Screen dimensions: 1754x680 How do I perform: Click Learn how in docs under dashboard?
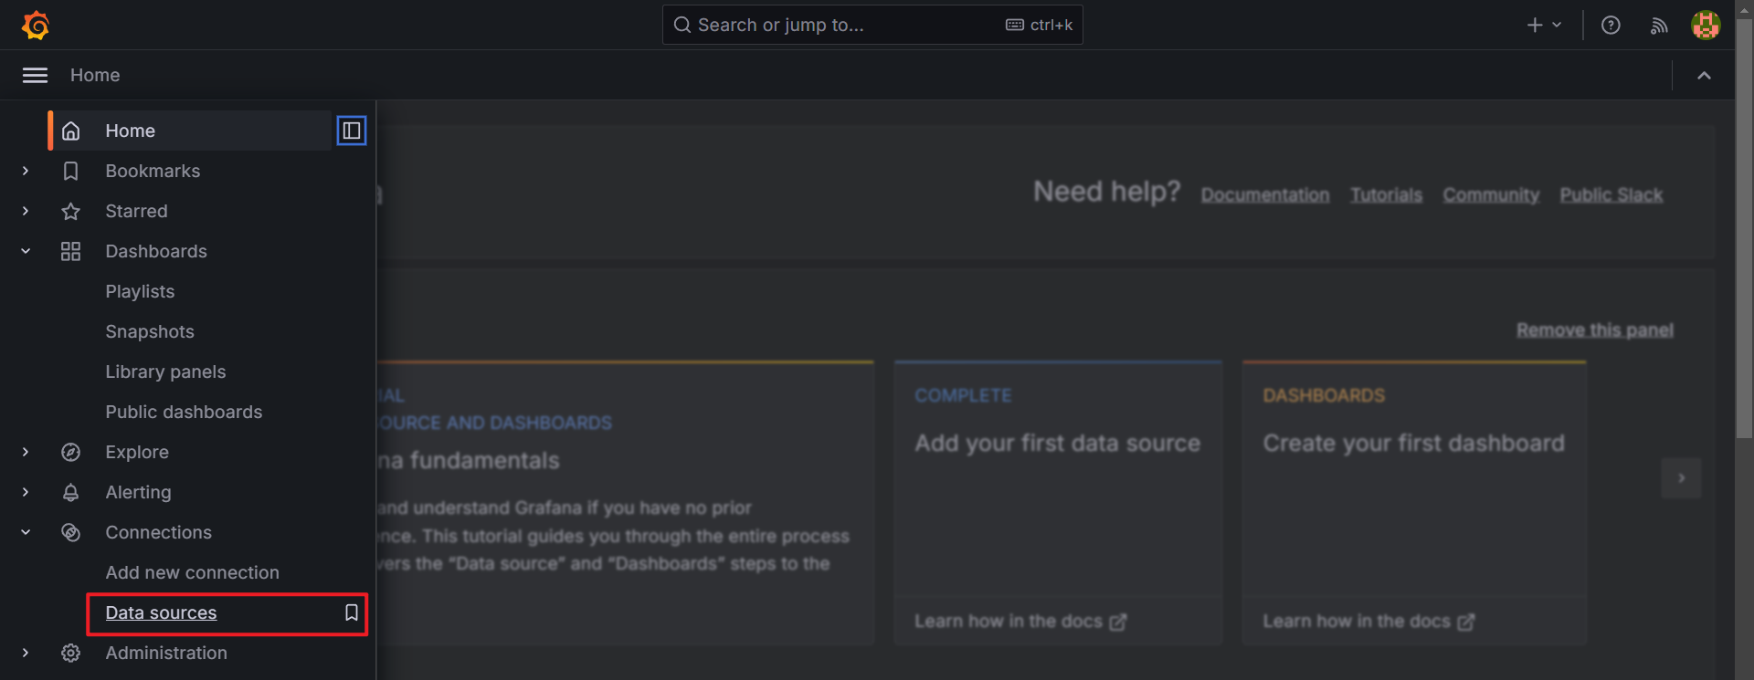1368,622
